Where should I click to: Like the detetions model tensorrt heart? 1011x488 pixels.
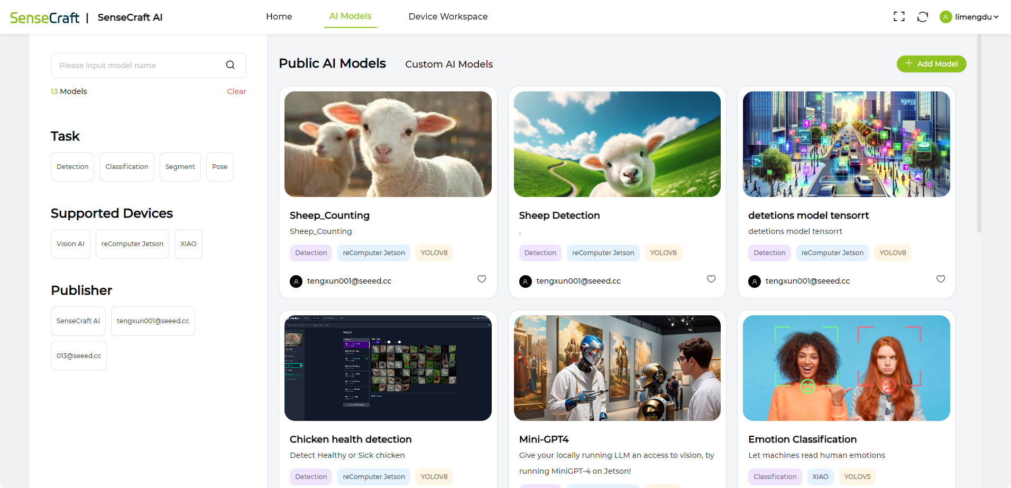941,279
